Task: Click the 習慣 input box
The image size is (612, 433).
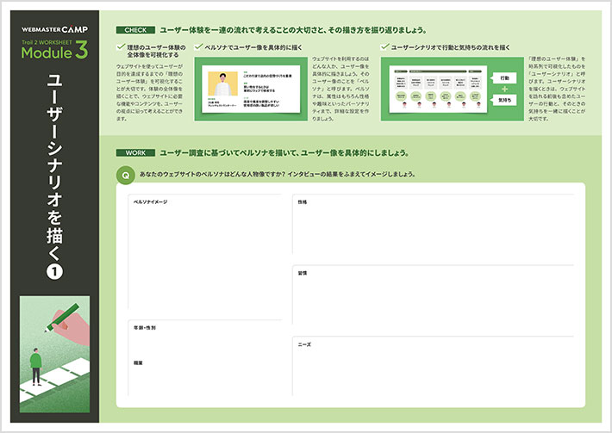Action: pos(434,294)
